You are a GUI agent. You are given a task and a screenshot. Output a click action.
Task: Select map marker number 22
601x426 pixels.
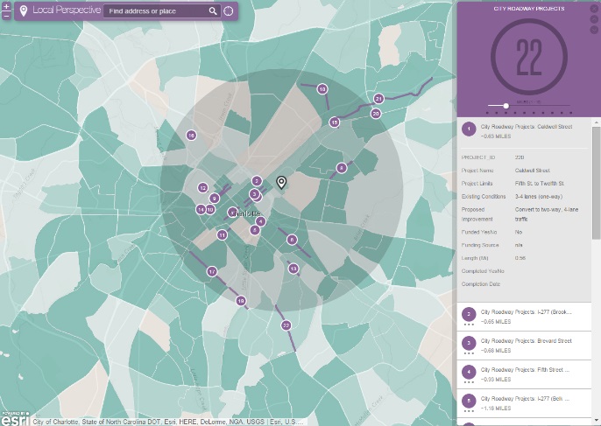click(x=286, y=325)
